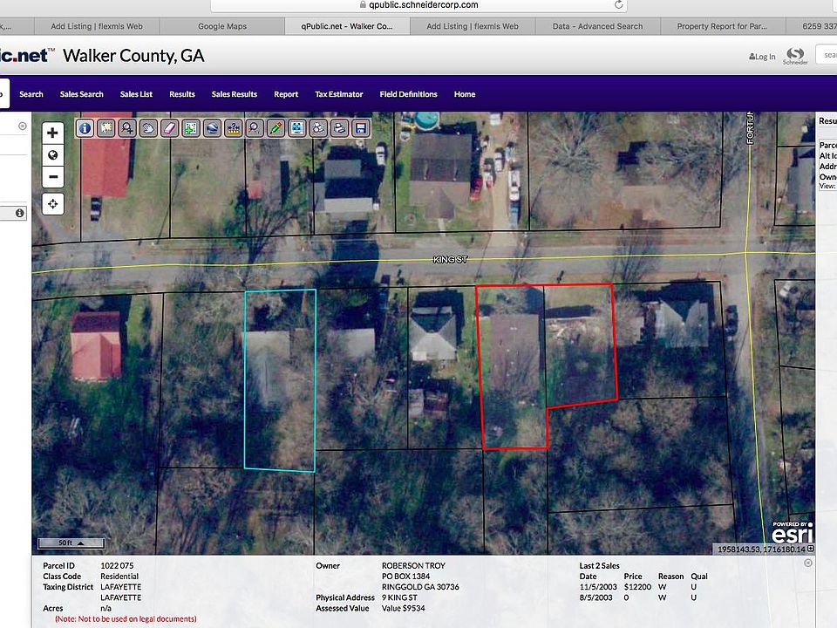Click sale price $12200
837x628 pixels.
[x=637, y=587]
